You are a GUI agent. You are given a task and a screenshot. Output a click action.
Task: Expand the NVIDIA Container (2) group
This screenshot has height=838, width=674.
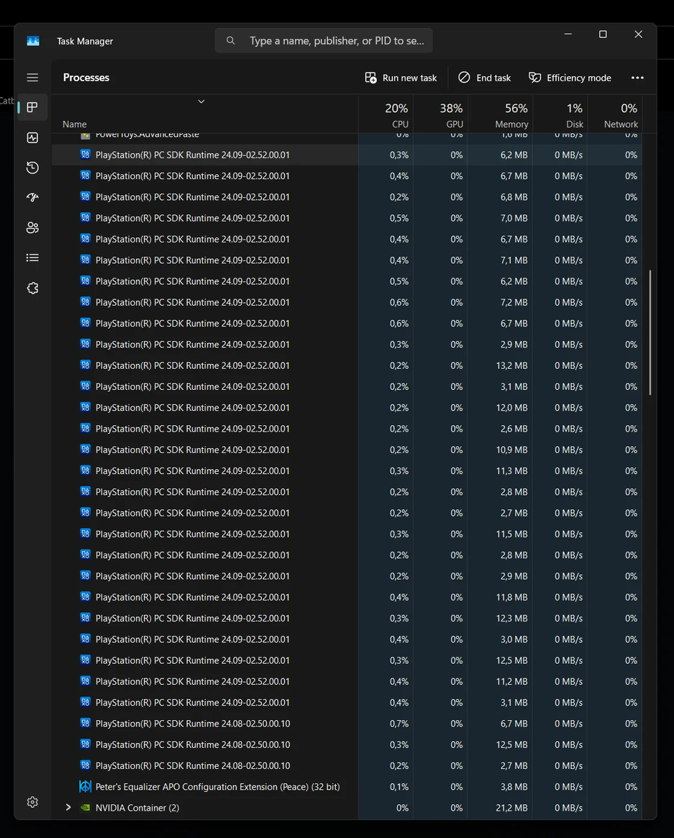click(x=68, y=808)
